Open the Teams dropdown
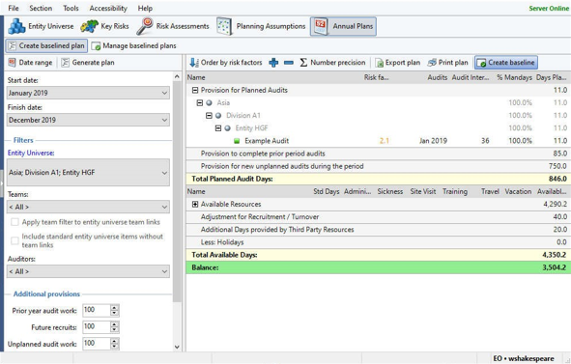This screenshot has height=364, width=571. click(88, 207)
